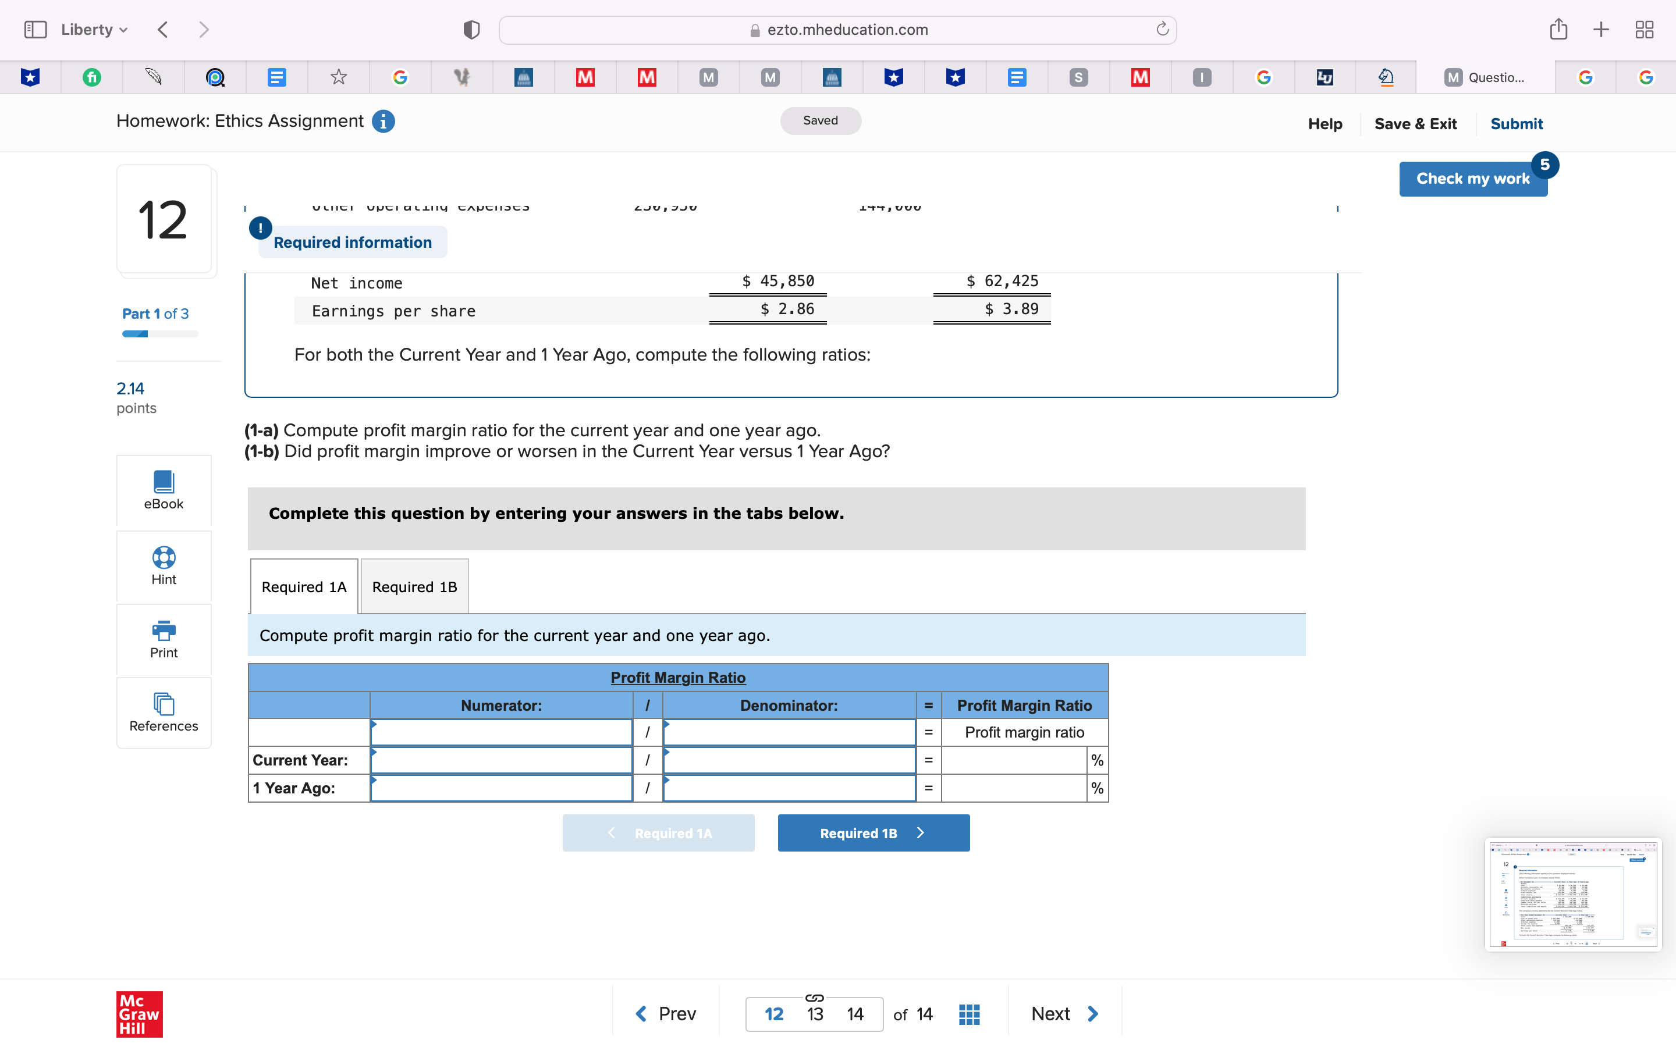Reload the page with refresh icon
The width and height of the screenshot is (1676, 1047).
[x=1162, y=30]
